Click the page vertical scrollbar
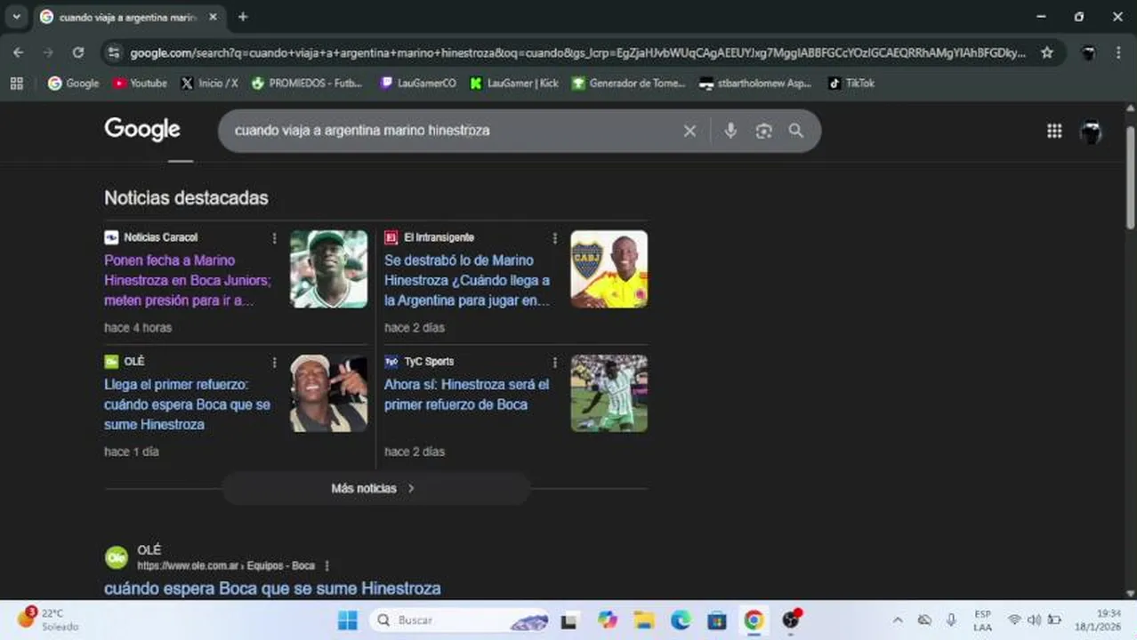 [1131, 178]
